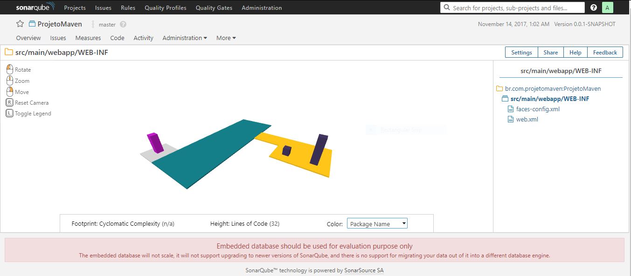Click the Feedback button
Image resolution: width=631 pixels, height=276 pixels.
click(605, 52)
